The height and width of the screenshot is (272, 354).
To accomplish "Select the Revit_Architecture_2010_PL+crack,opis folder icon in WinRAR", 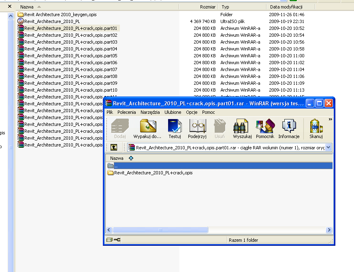I will (111, 173).
